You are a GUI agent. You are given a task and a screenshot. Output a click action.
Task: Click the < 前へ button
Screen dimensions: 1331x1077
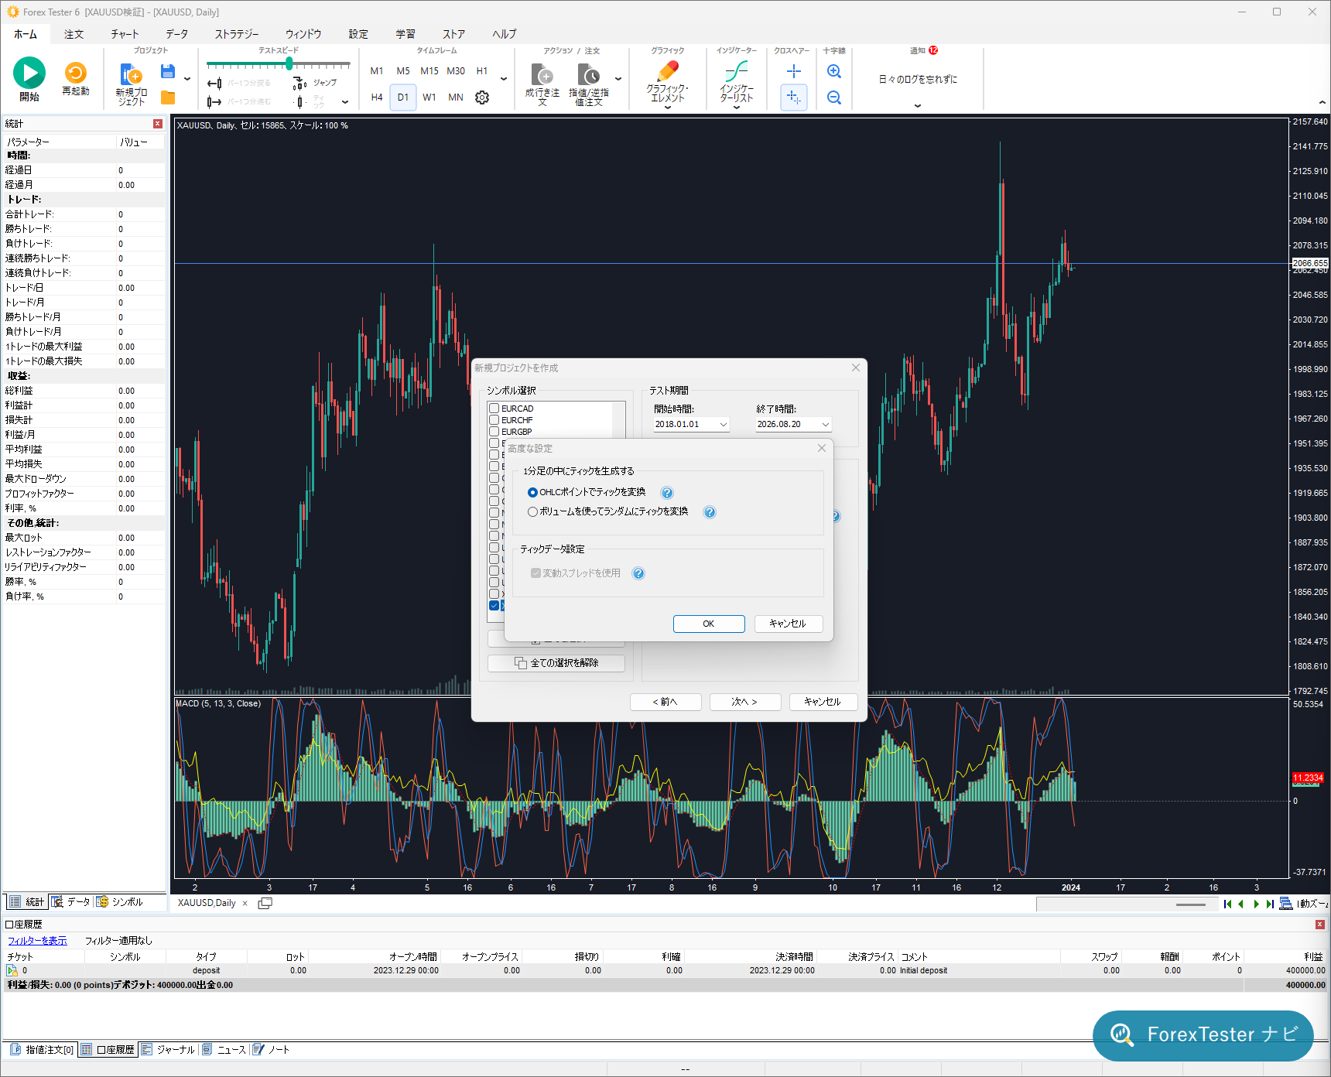click(x=665, y=702)
